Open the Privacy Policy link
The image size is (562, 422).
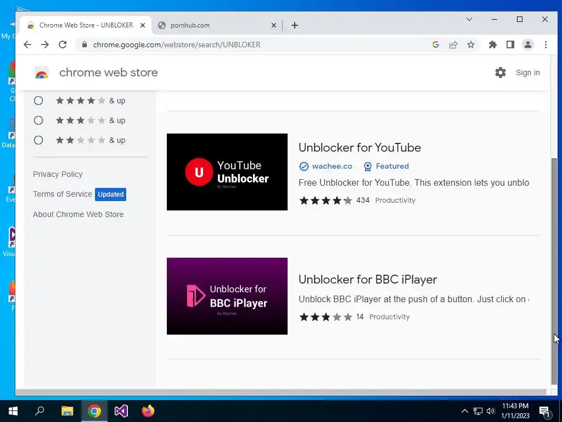click(x=58, y=174)
